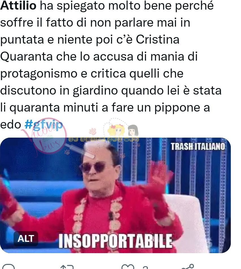Click the words 'Cristina' in the tweet
Viewport: 241px width, 269px height.
coord(158,39)
